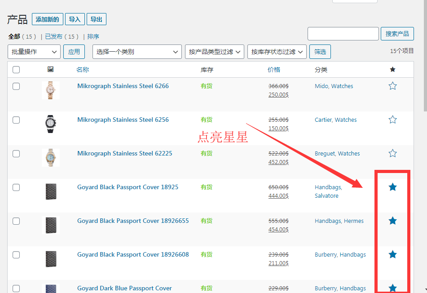The image size is (427, 293).
Task: Open thumbnail of Goyard Black Passport Cover 18926655
Action: pyautogui.click(x=51, y=225)
